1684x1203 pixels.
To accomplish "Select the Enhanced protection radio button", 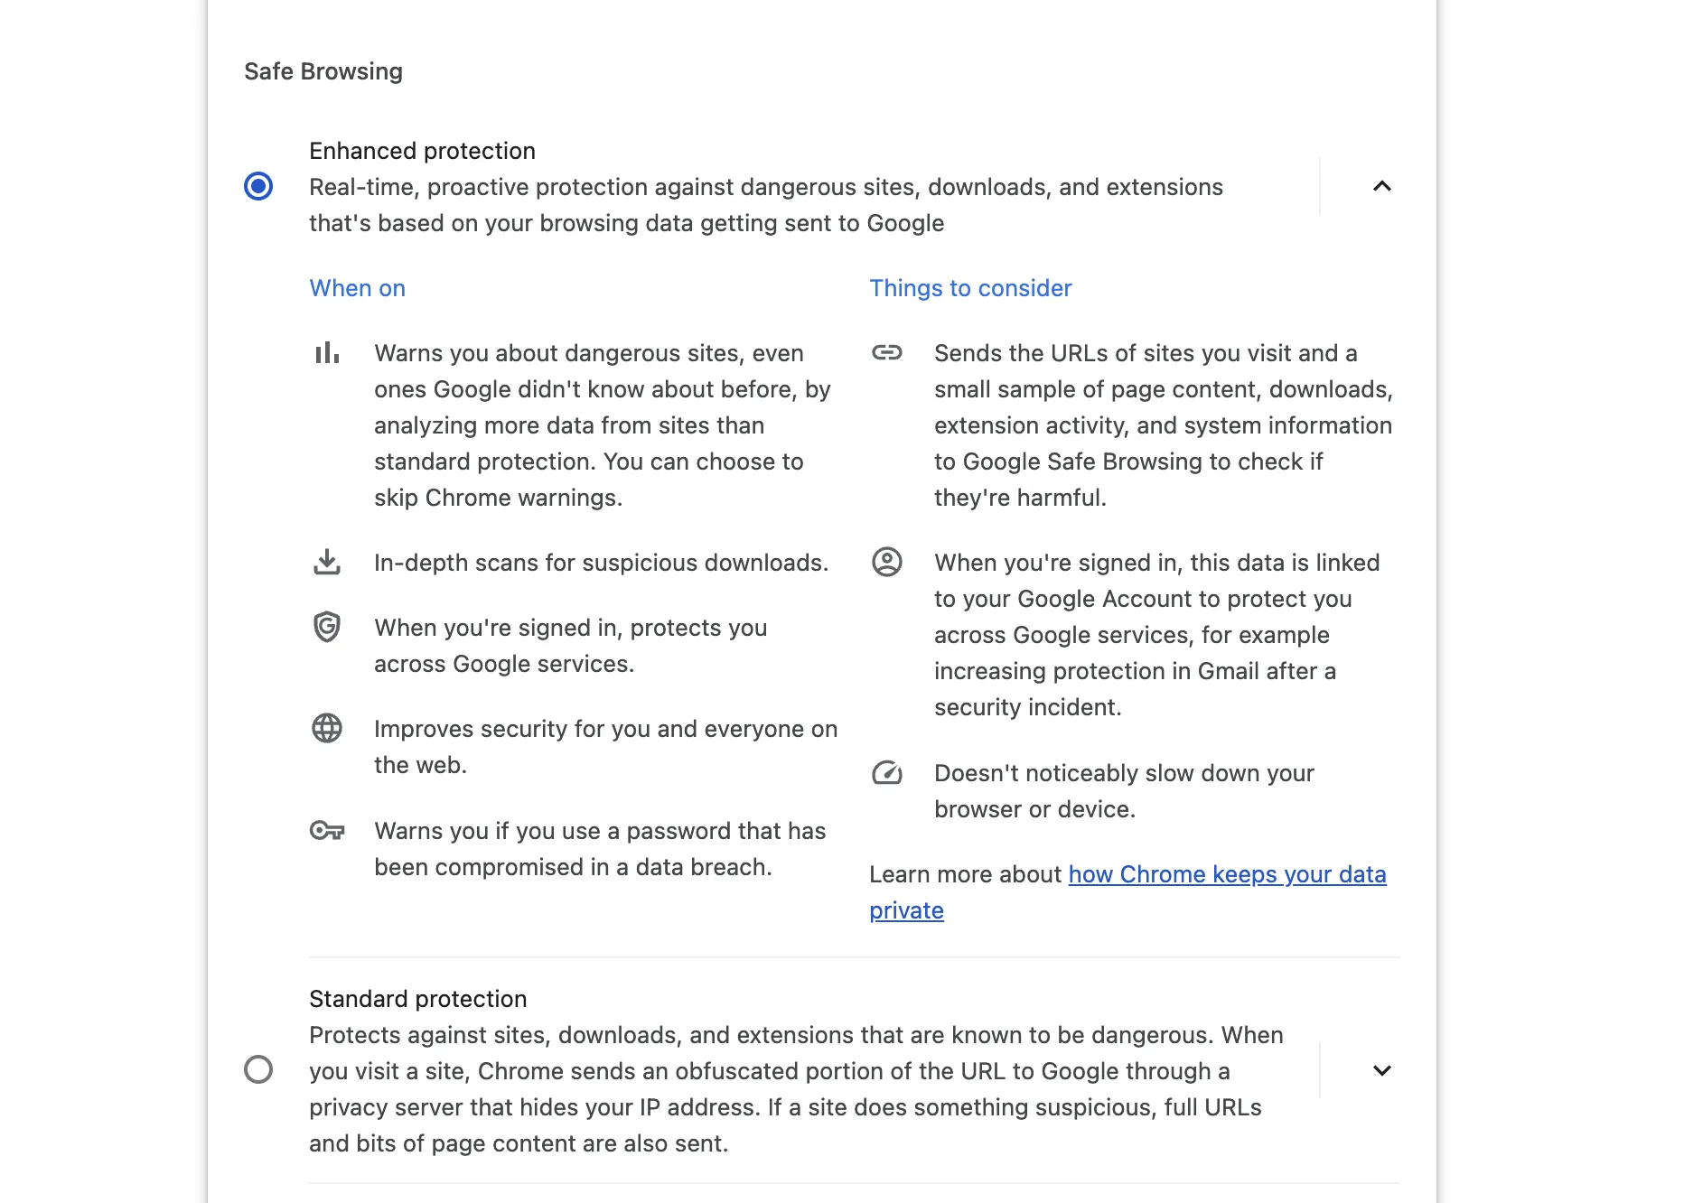I will tap(259, 187).
